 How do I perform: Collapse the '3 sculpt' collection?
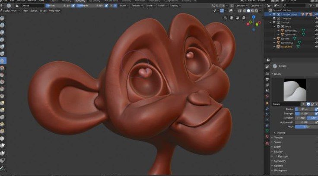[270, 22]
